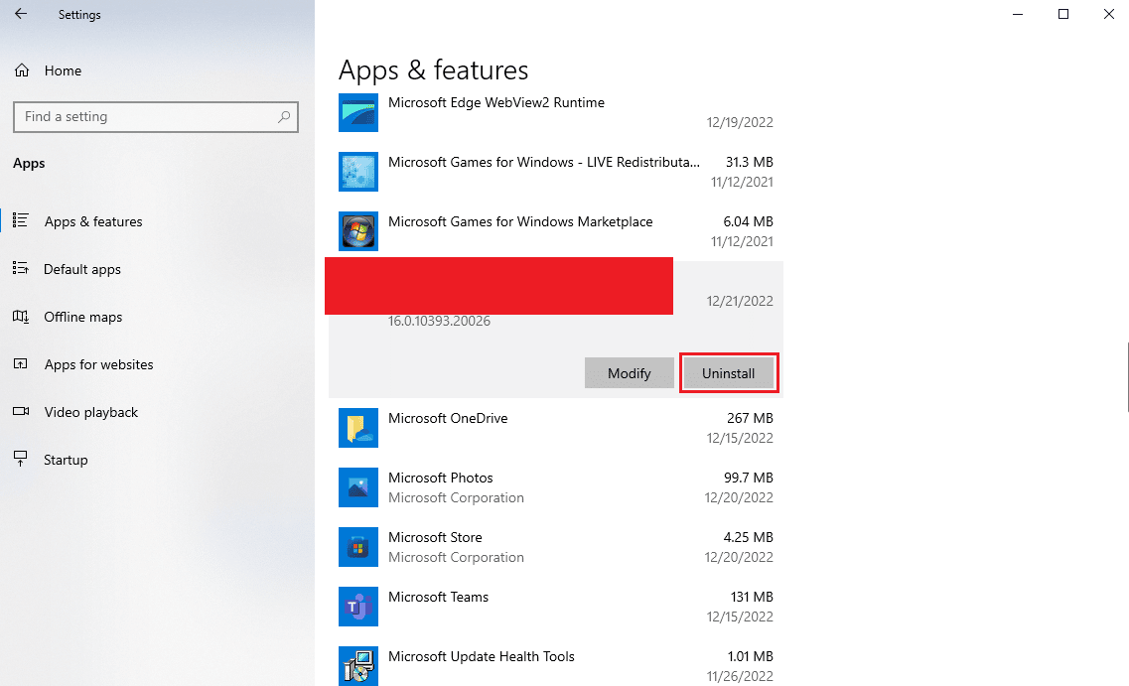Select Microsoft Edge WebView2 Runtime entry
The width and height of the screenshot is (1129, 686).
click(556, 112)
